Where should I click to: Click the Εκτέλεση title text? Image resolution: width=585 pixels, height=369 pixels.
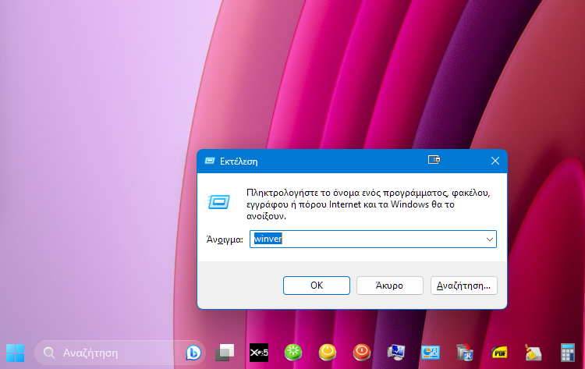click(239, 161)
